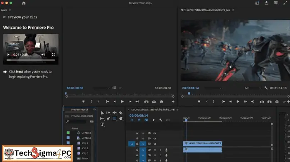
Task: Open Learn panel menu
Action: coord(10,10)
